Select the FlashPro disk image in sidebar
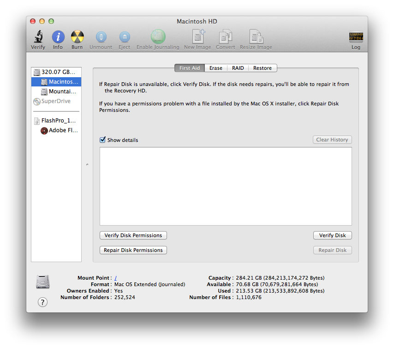Viewport: 394px width, 349px height. 56,121
